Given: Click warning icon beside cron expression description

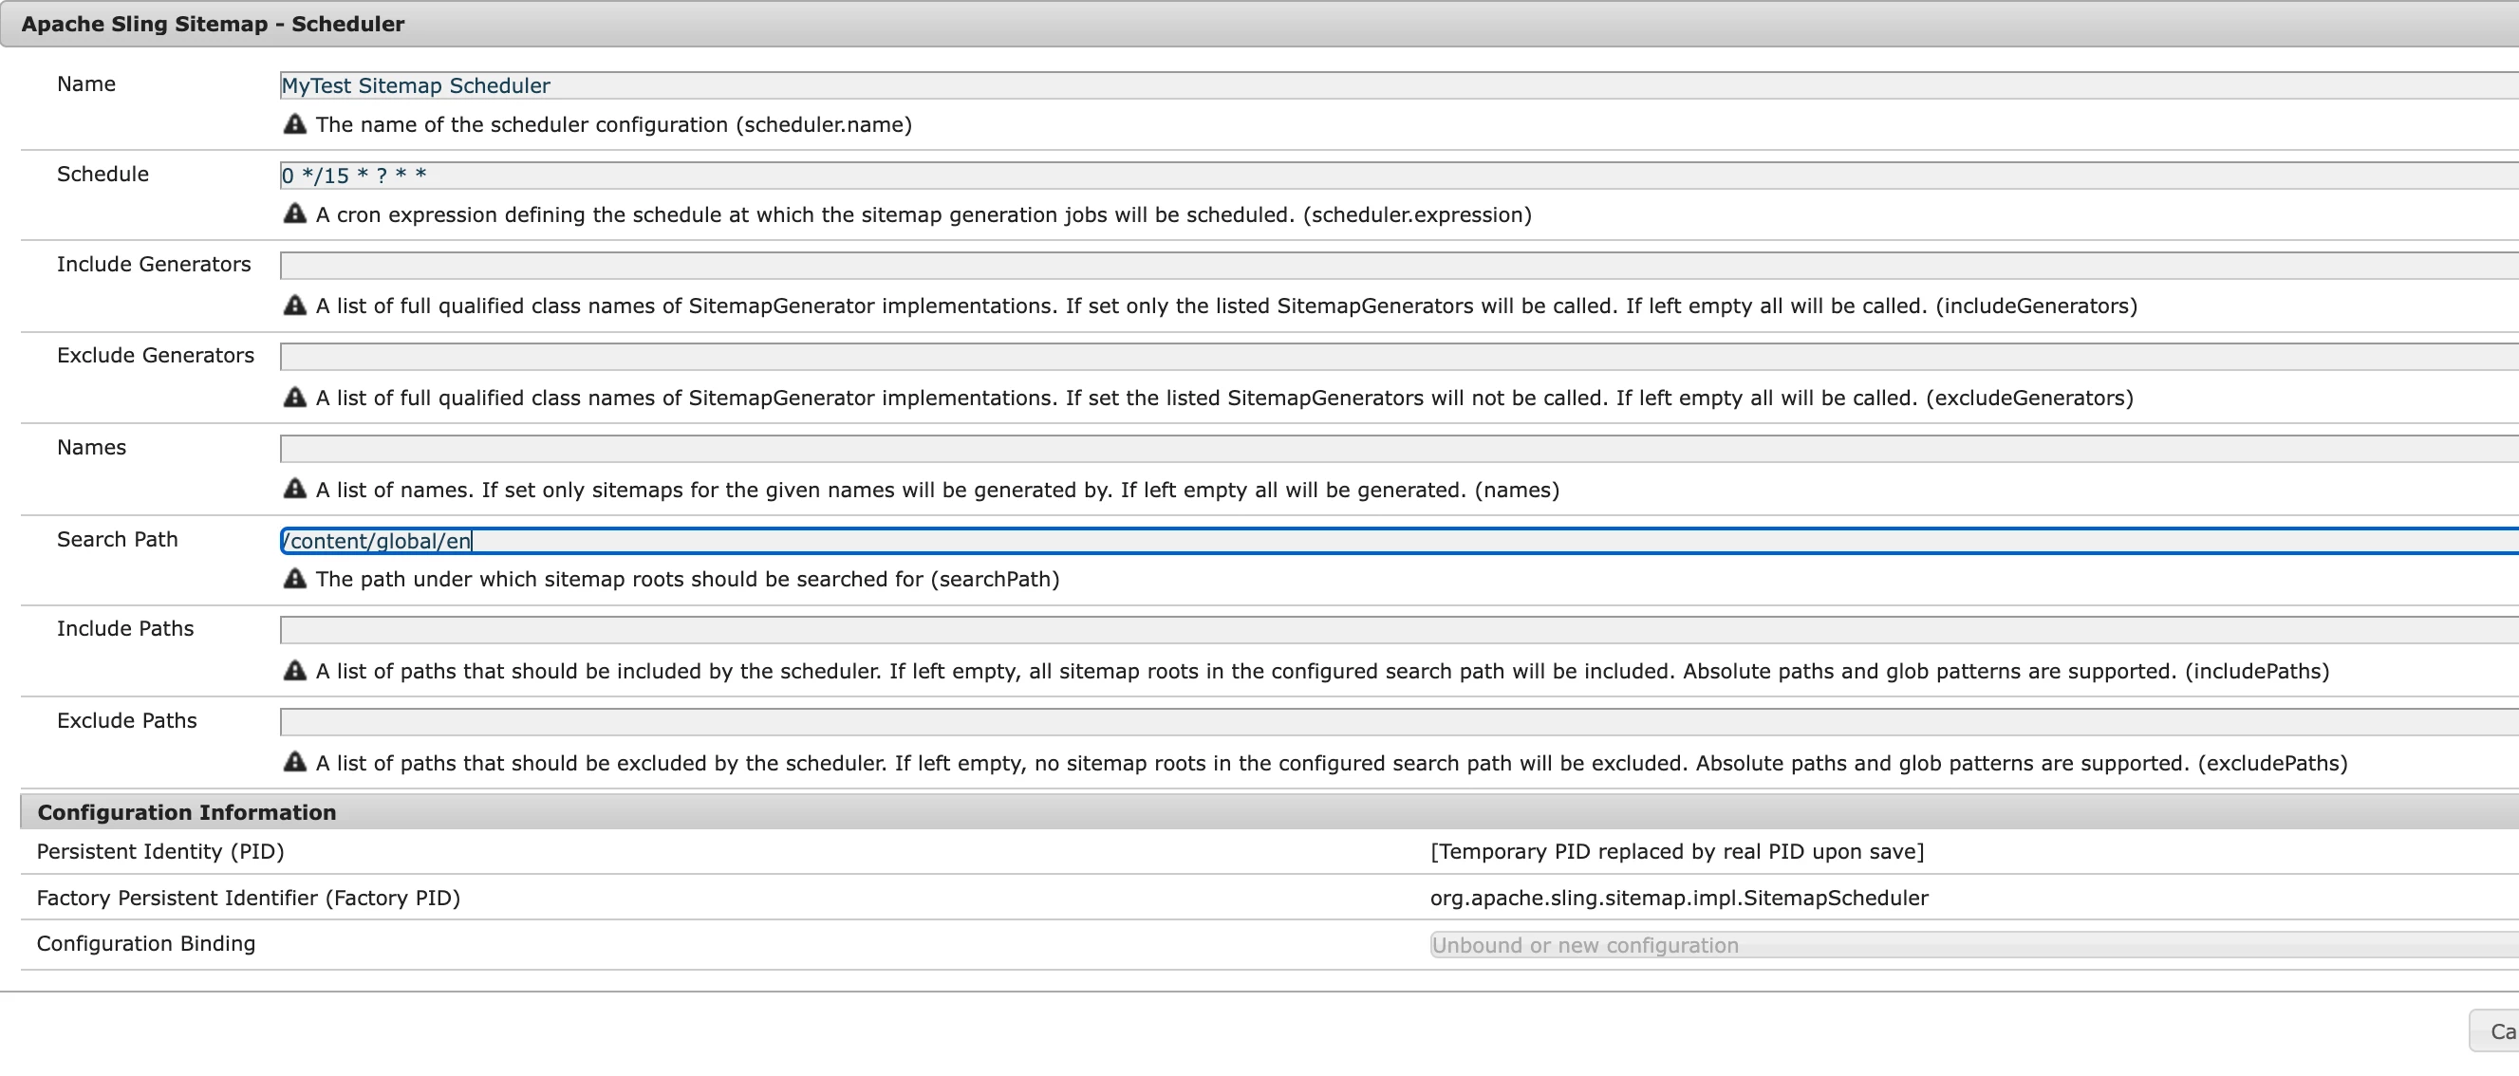Looking at the screenshot, I should [x=294, y=214].
